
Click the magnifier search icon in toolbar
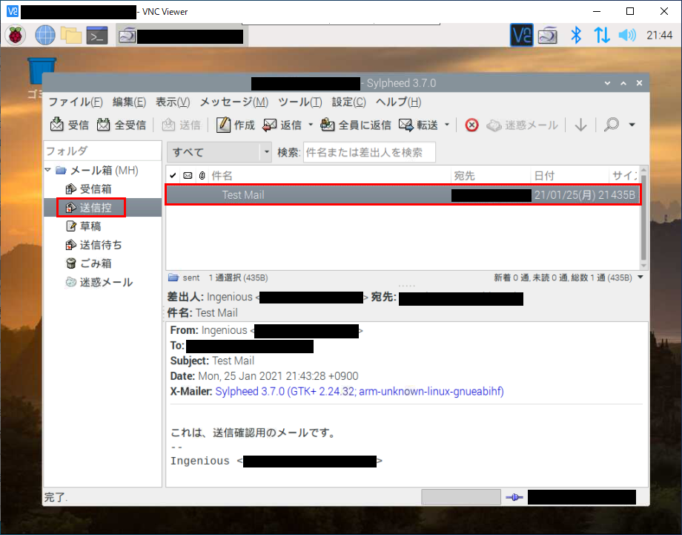pos(612,125)
